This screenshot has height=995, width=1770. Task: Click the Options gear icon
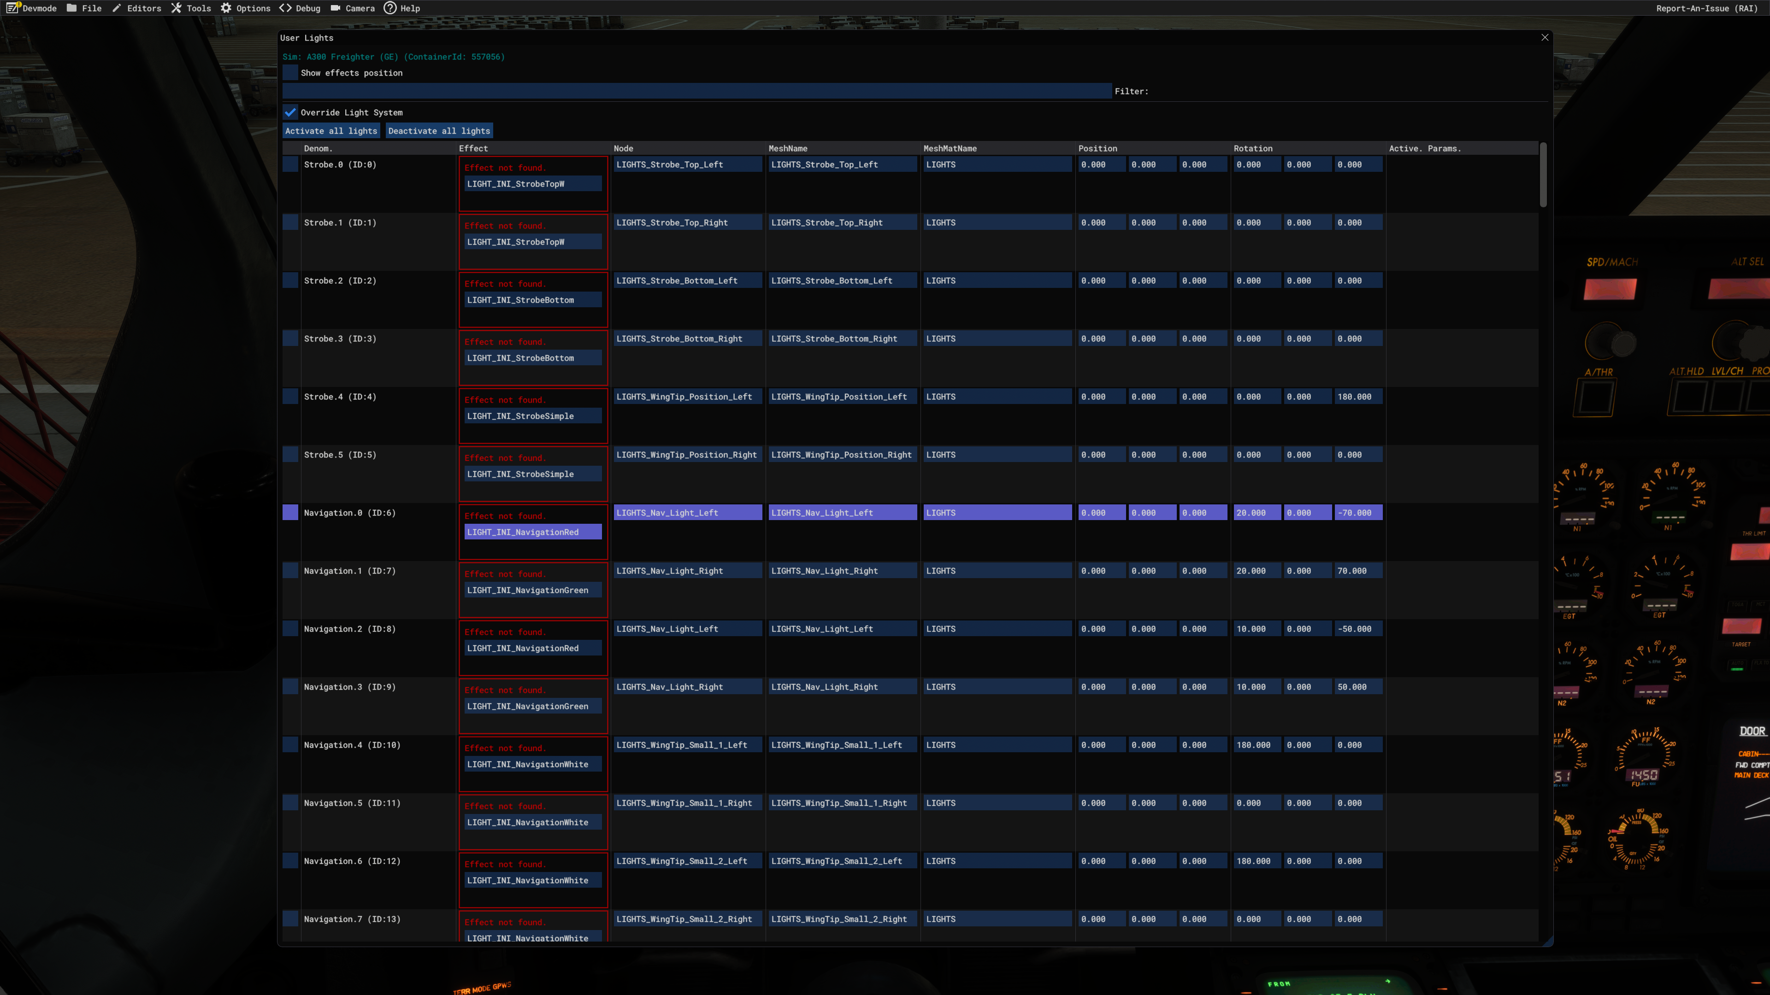tap(226, 8)
